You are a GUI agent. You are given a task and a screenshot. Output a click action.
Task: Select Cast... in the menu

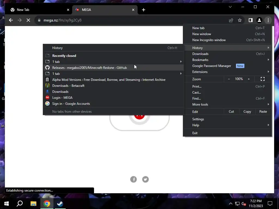point(228,93)
